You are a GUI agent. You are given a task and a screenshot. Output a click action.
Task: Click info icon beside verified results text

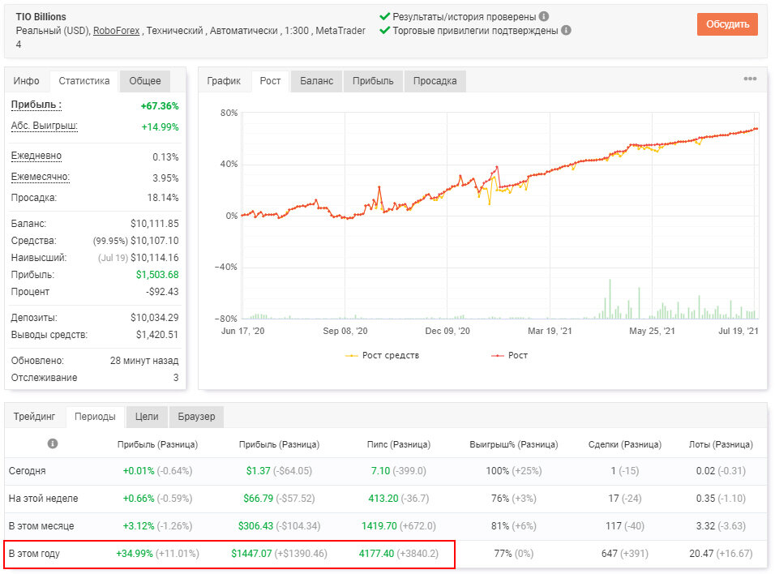pos(544,16)
